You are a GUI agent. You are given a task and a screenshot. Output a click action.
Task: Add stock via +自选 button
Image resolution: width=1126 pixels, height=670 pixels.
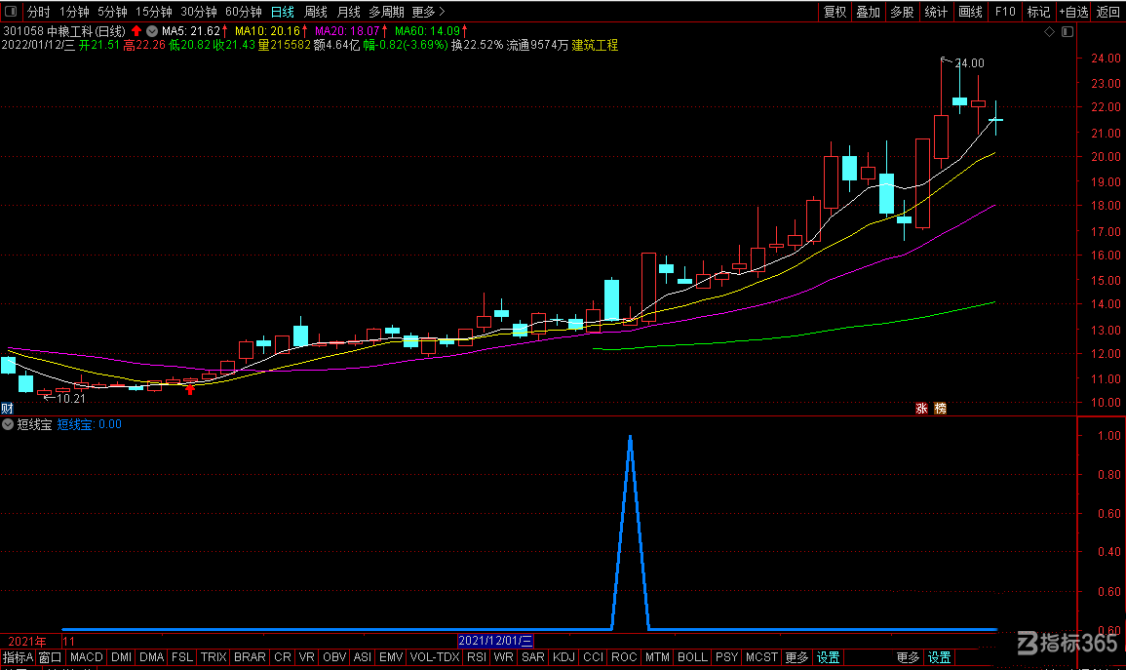click(x=1073, y=12)
